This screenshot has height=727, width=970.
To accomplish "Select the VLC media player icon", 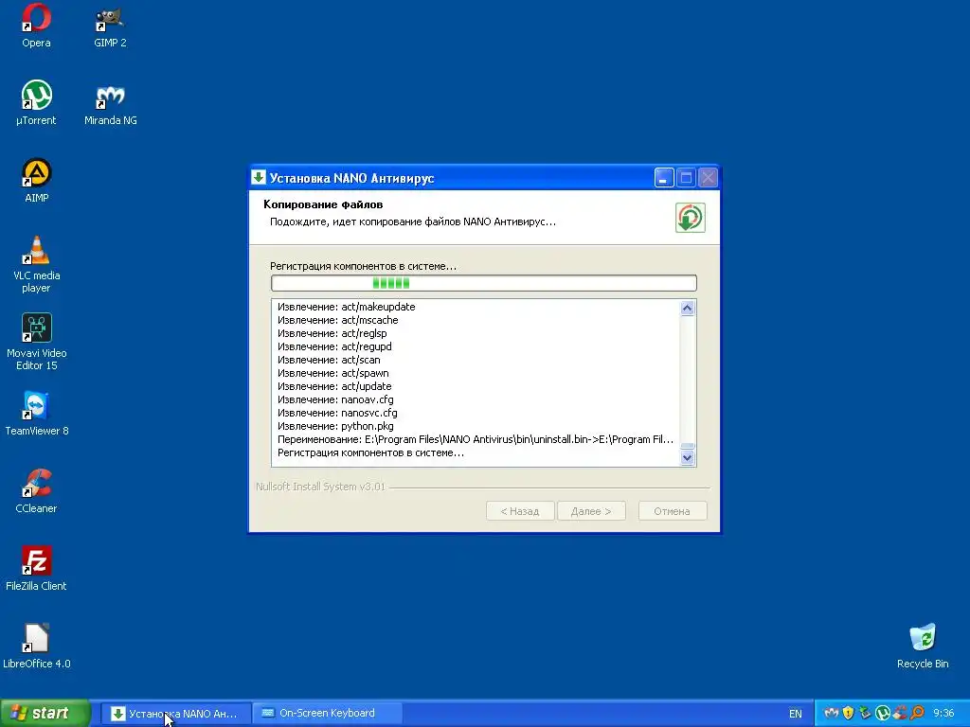I will click(x=36, y=265).
